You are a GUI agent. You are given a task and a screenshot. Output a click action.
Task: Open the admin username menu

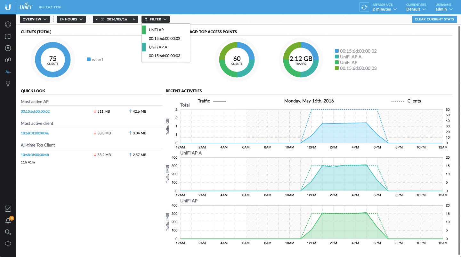tap(443, 9)
